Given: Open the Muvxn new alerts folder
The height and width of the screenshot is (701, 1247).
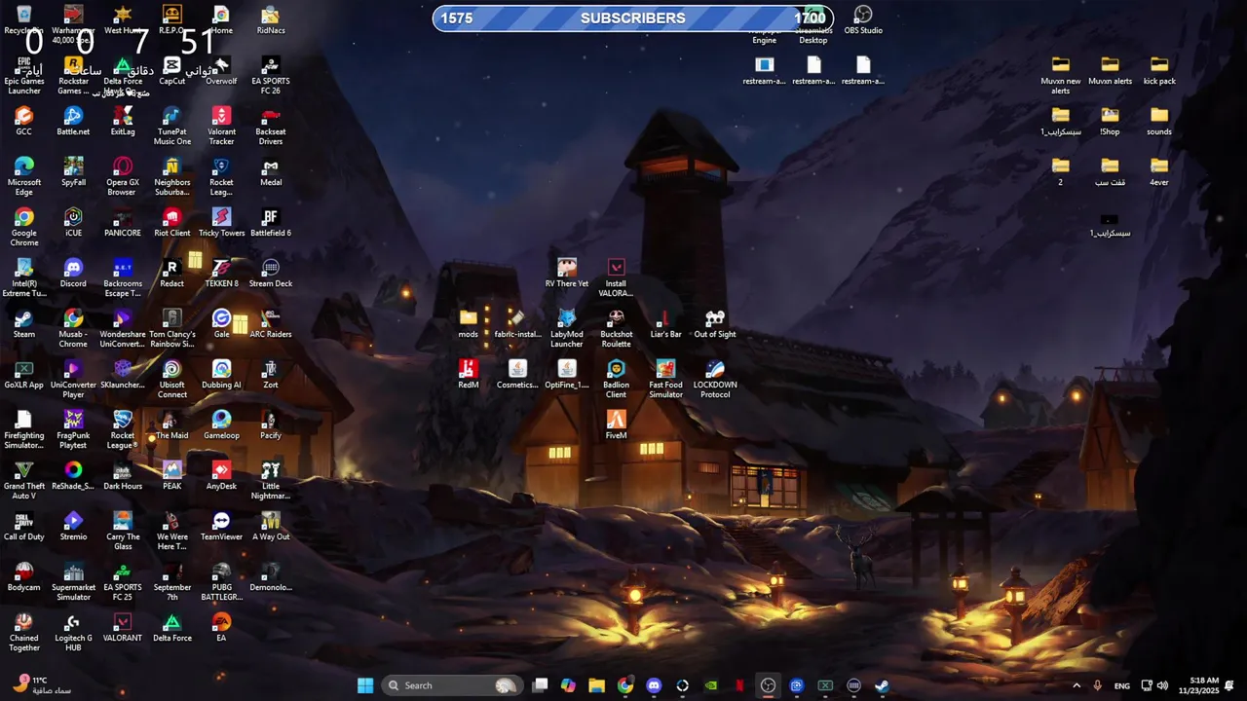Looking at the screenshot, I should [1061, 74].
